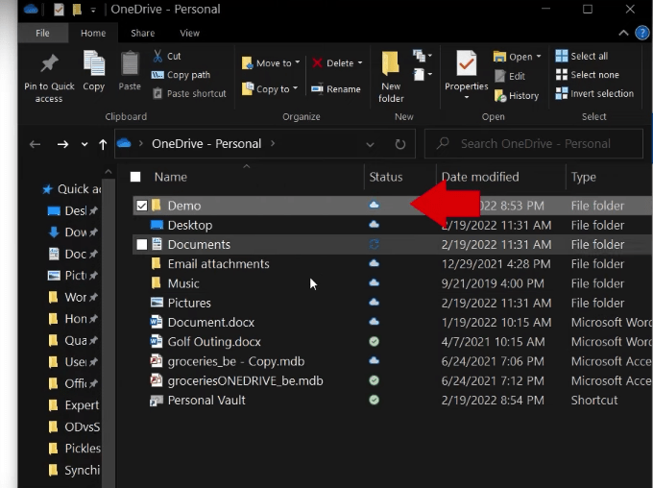The height and width of the screenshot is (488, 653).
Task: Click the Pin to Quick access icon
Action: pyautogui.click(x=49, y=63)
